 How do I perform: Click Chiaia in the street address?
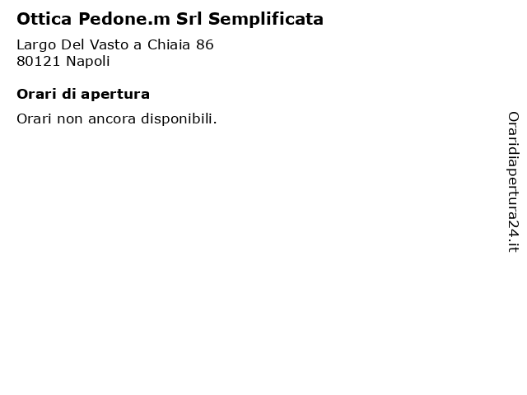pos(169,44)
